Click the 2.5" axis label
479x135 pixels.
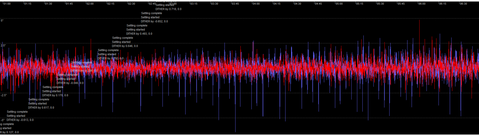click(x=3, y=45)
